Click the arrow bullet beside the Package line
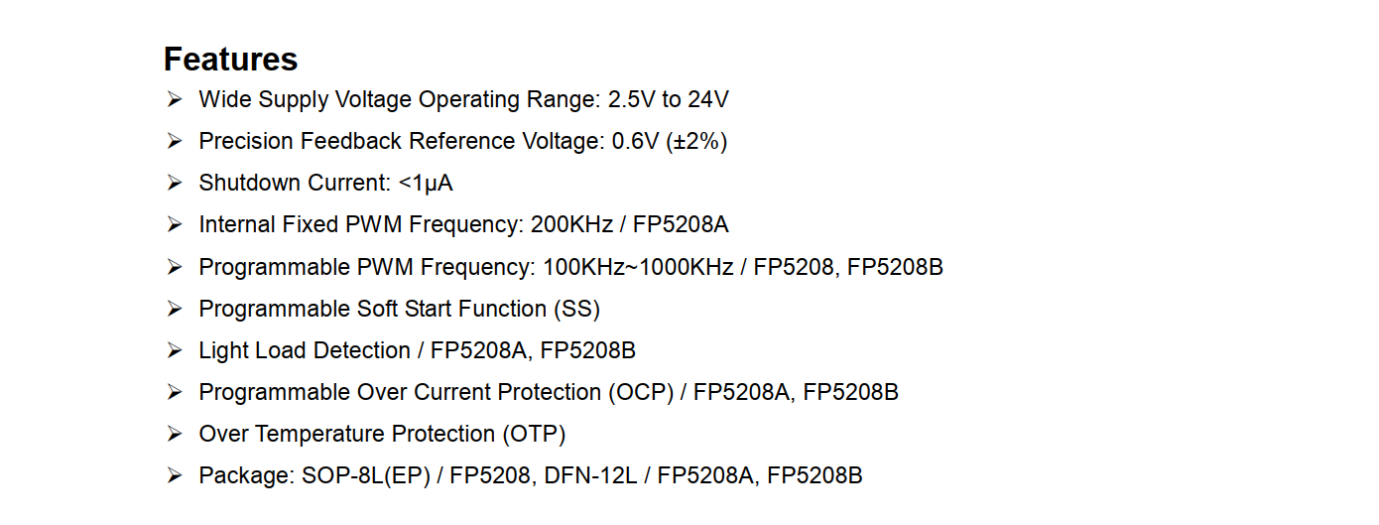 pos(175,476)
